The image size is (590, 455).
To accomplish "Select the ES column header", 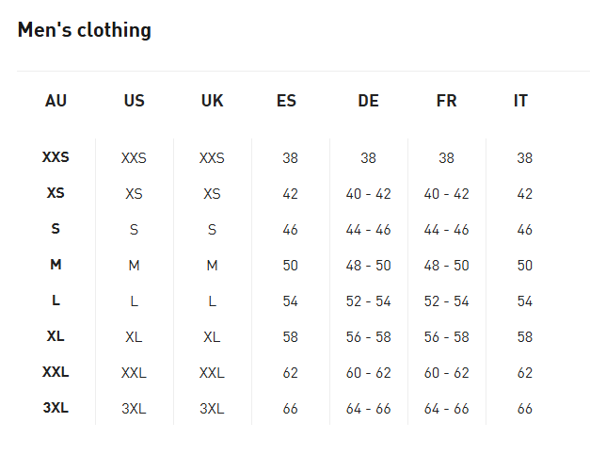I will click(286, 101).
